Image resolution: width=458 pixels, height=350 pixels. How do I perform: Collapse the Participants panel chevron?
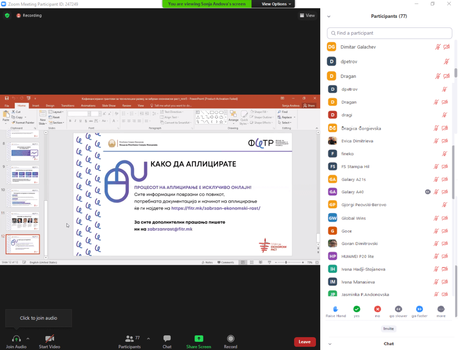point(329,16)
